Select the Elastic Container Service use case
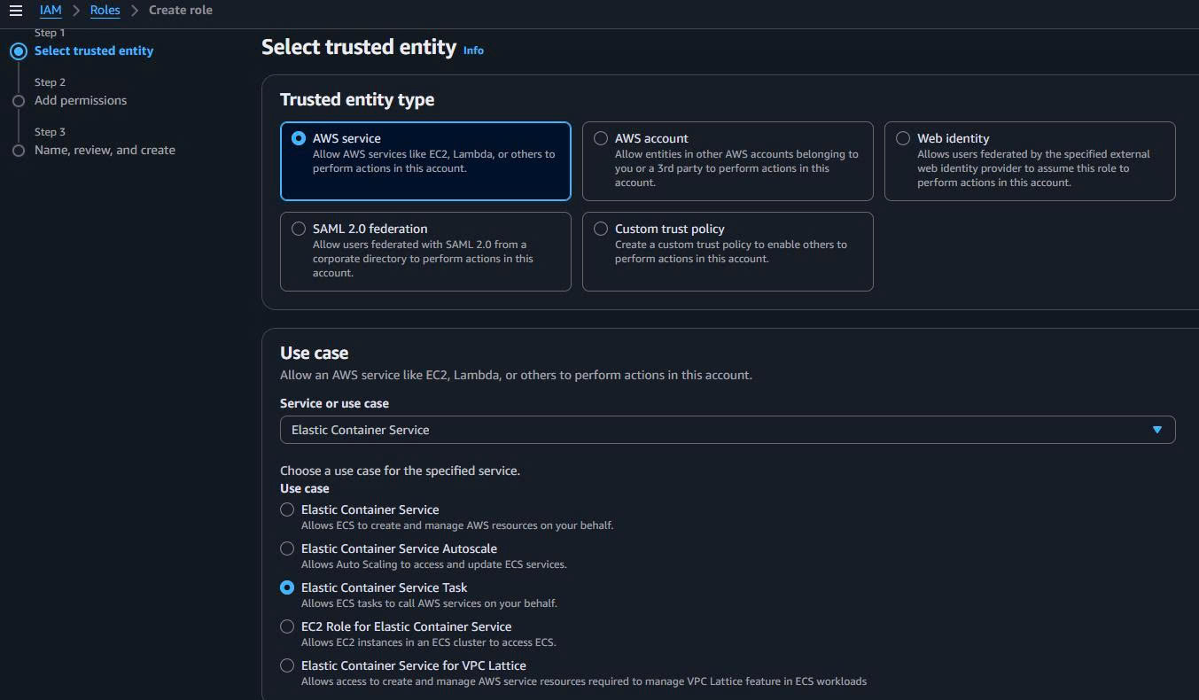Viewport: 1199px width, 700px height. 286,509
